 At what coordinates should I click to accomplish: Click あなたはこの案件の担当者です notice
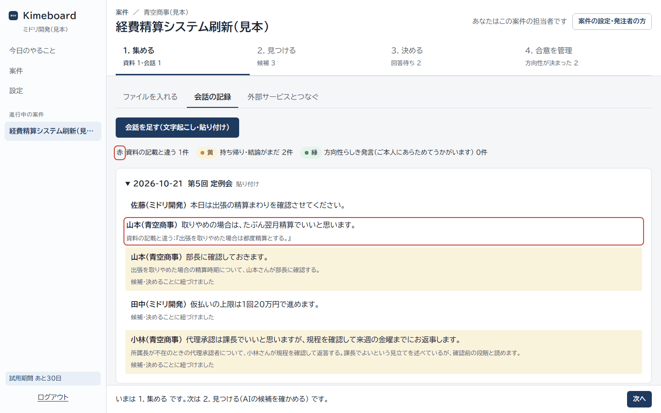(x=520, y=22)
